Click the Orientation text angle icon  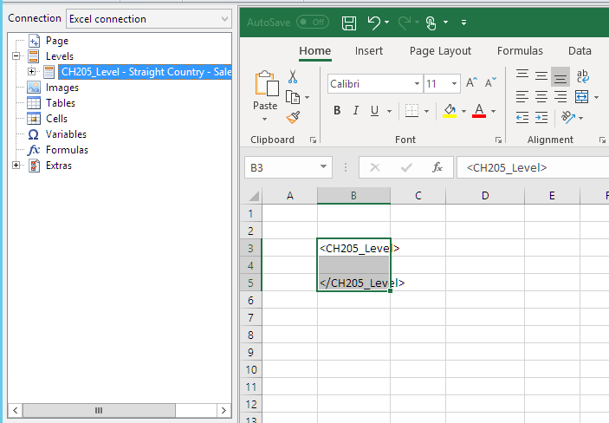568,117
